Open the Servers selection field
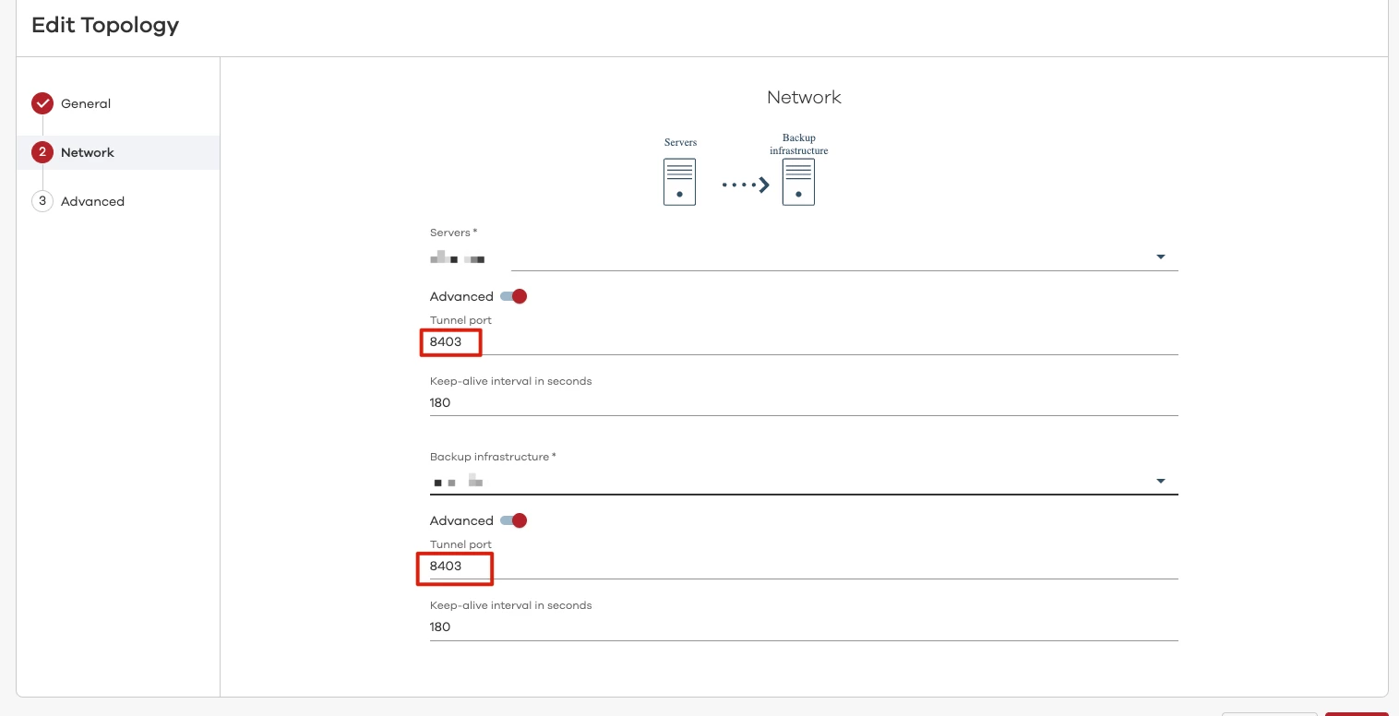Screen dimensions: 1399x716 coord(803,258)
